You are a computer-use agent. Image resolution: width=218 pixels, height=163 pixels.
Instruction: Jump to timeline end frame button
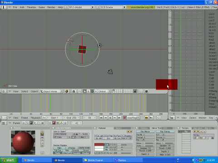[119, 118]
